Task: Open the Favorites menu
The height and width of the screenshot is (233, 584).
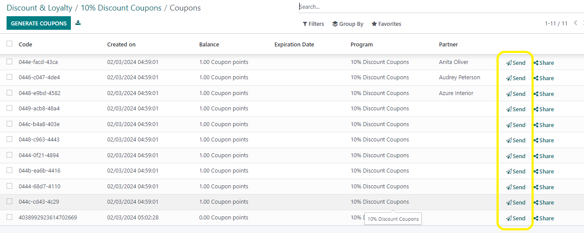Action: point(386,24)
